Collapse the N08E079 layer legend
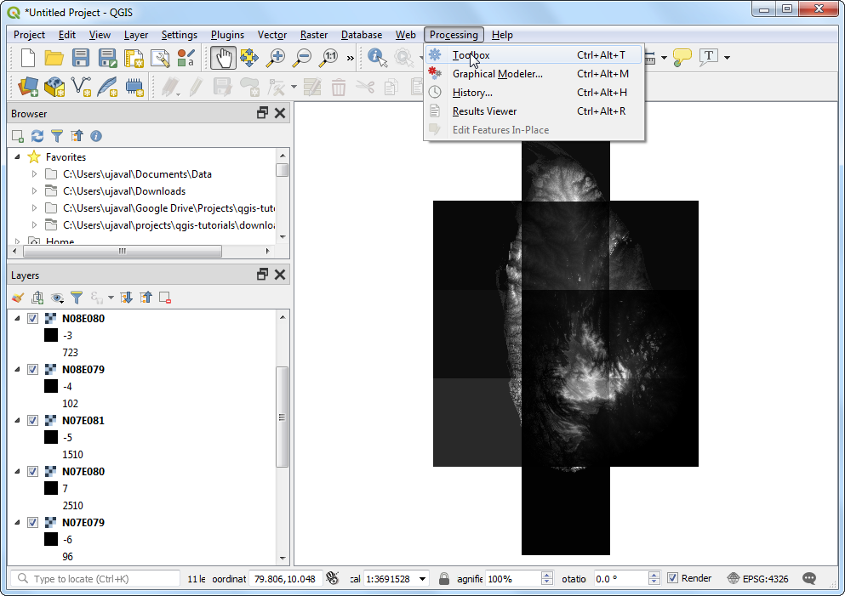Image resolution: width=845 pixels, height=596 pixels. (x=18, y=370)
